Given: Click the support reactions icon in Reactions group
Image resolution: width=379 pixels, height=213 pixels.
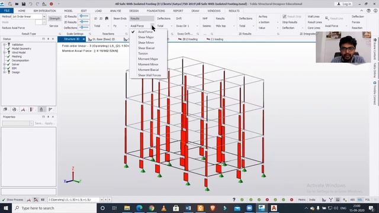Looking at the screenshot, I should pos(107,18).
